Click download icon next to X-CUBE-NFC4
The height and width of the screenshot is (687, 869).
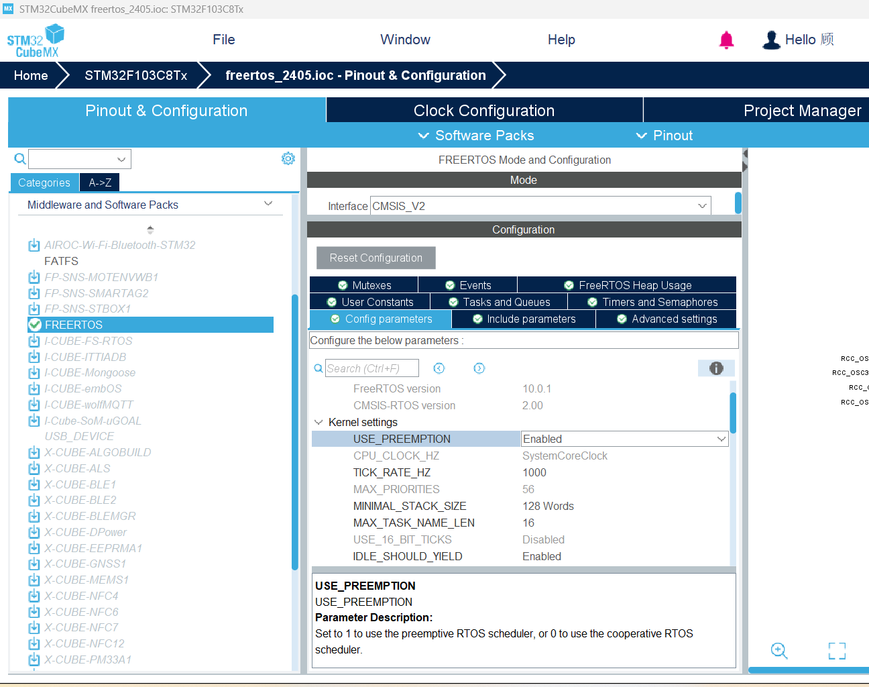34,596
